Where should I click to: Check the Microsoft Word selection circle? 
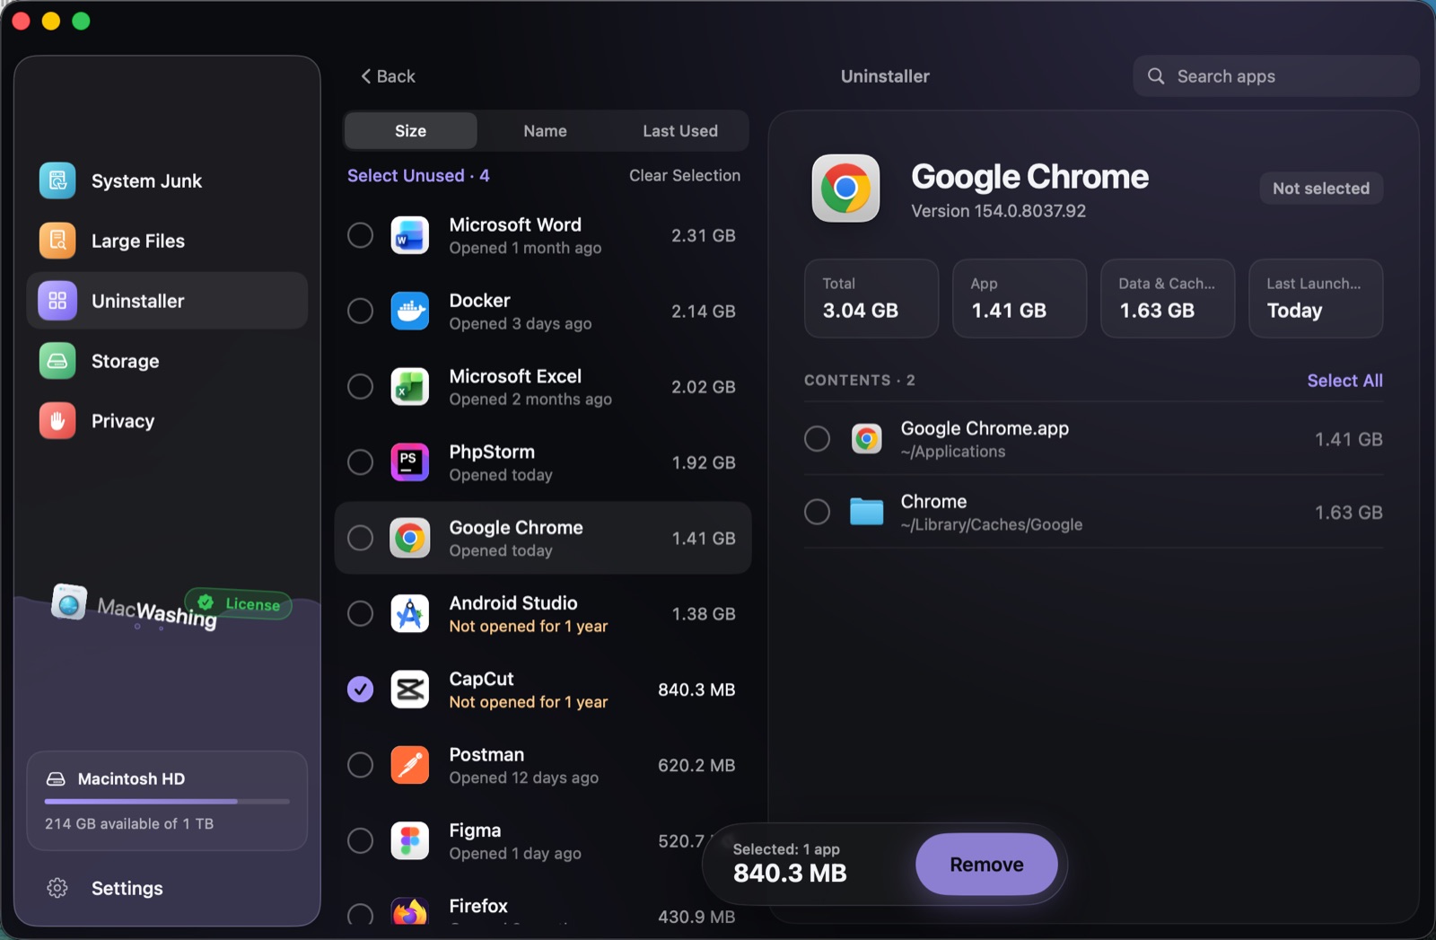(360, 235)
